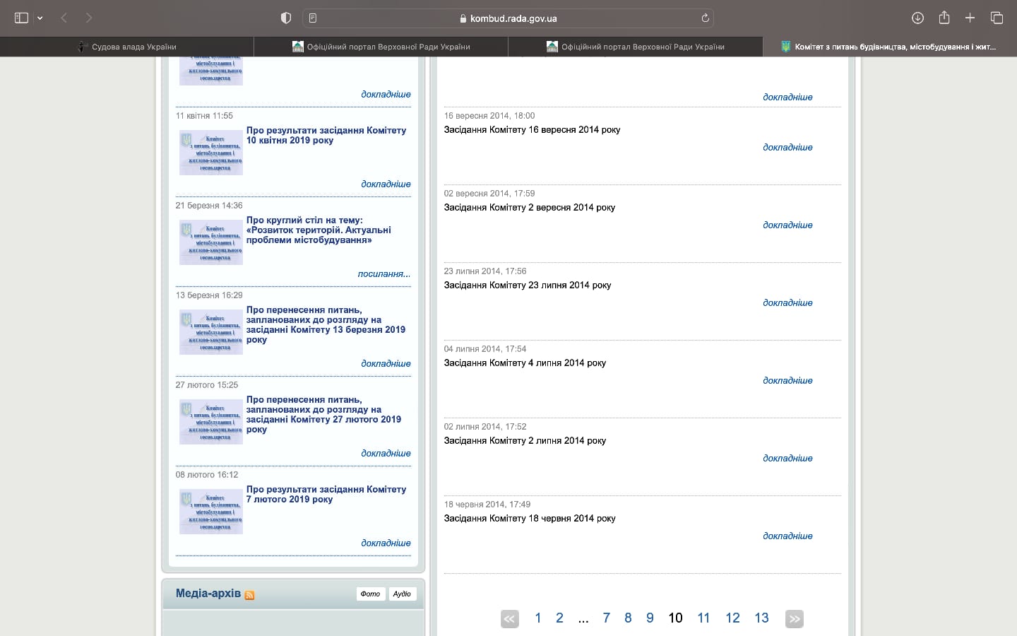Go to page 11 in pagination
The image size is (1017, 636).
coord(703,618)
